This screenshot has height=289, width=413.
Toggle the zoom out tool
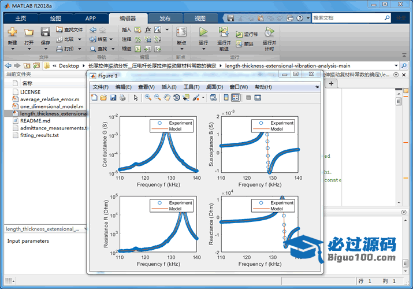coord(158,98)
